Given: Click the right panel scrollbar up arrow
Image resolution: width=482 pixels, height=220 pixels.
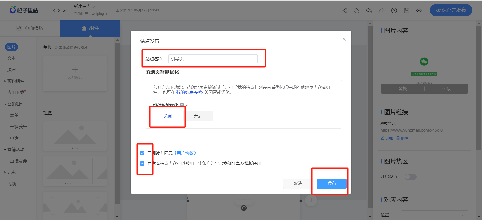Looking at the screenshot, I should click(479, 23).
